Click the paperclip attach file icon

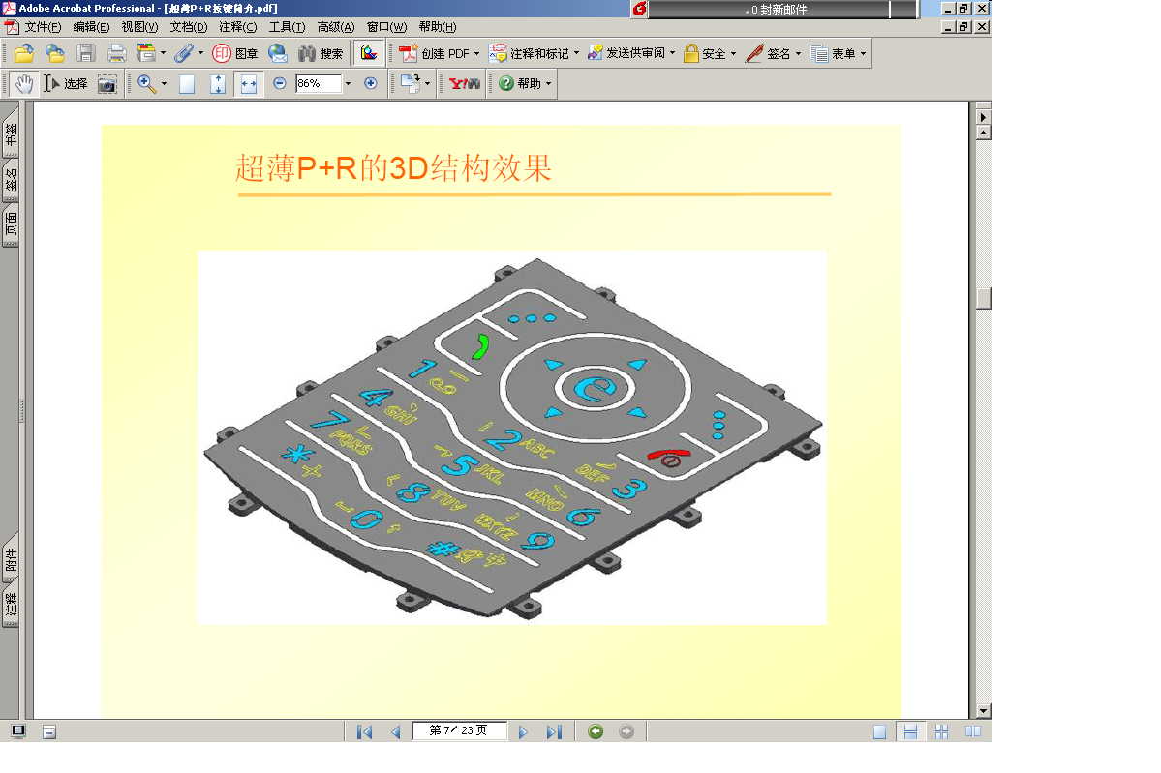click(x=184, y=53)
